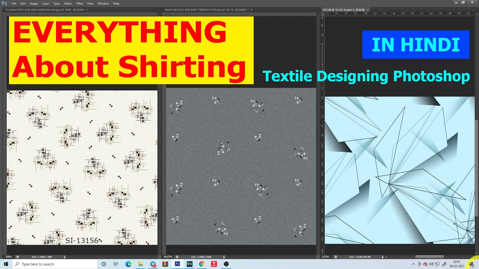
Task: Open Microsoft Edge from the taskbar
Action: [128, 264]
